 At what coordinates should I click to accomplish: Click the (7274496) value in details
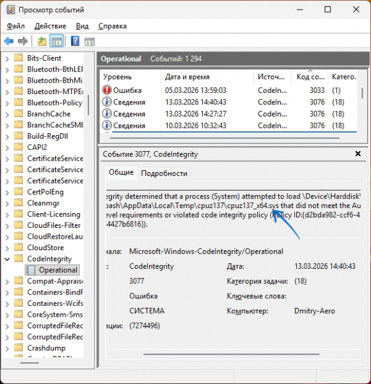[145, 326]
